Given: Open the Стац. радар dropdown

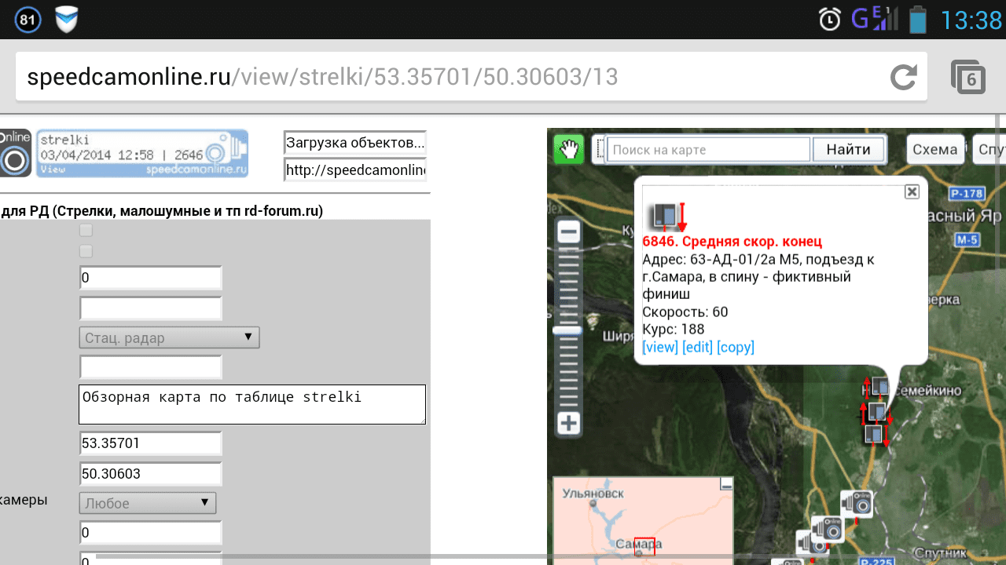Looking at the screenshot, I should (x=169, y=338).
